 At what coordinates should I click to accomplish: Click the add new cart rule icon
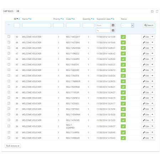tap(152, 11)
